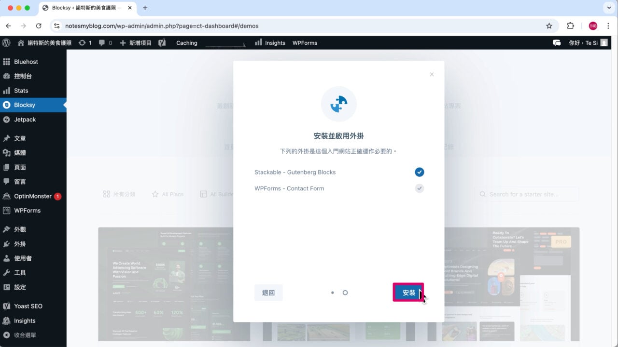
Task: Open the All Plans filter
Action: click(x=168, y=194)
